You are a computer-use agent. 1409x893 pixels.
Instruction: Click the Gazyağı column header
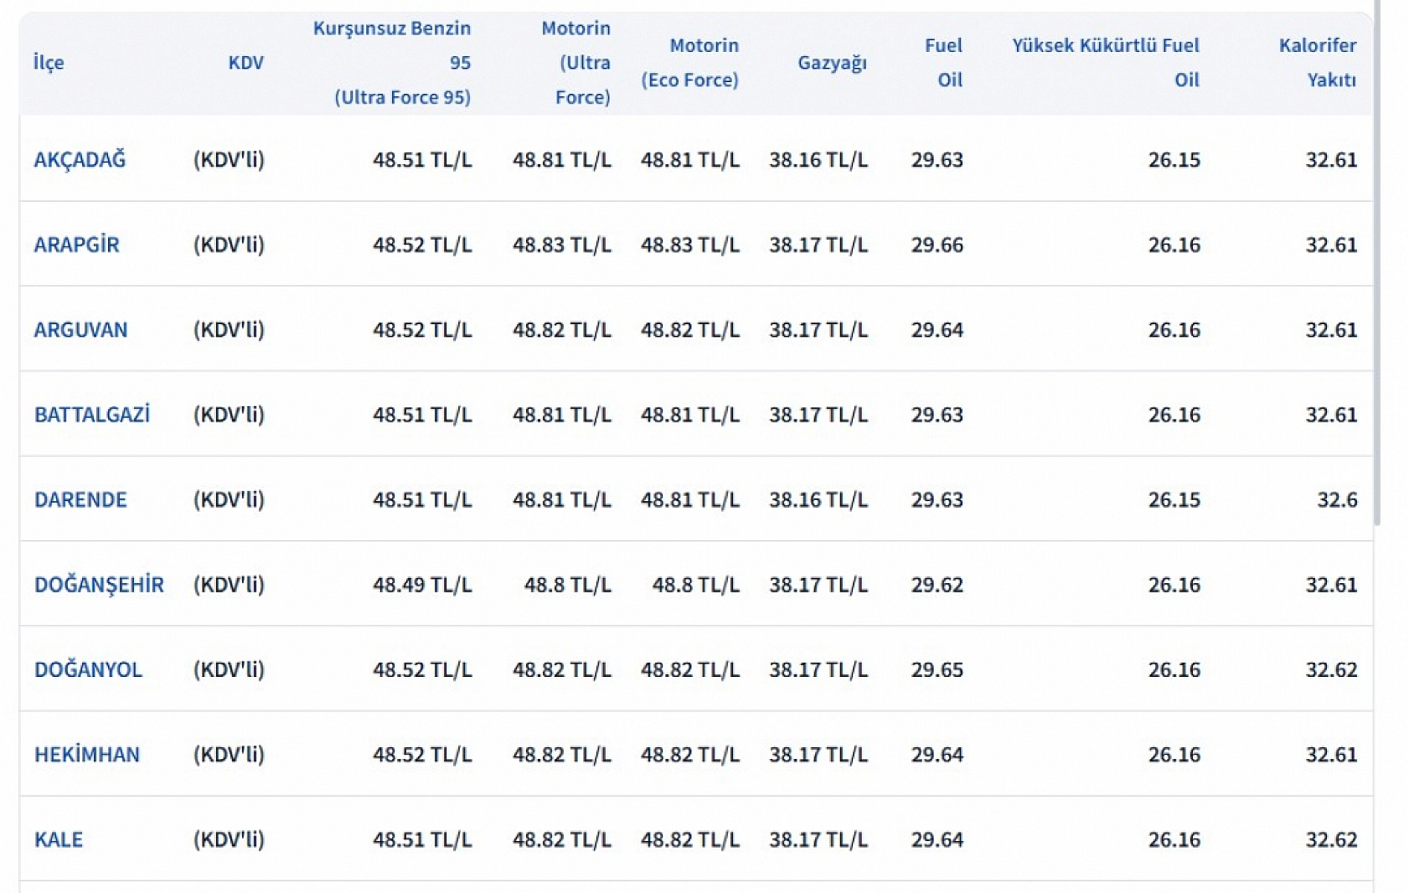click(x=832, y=63)
